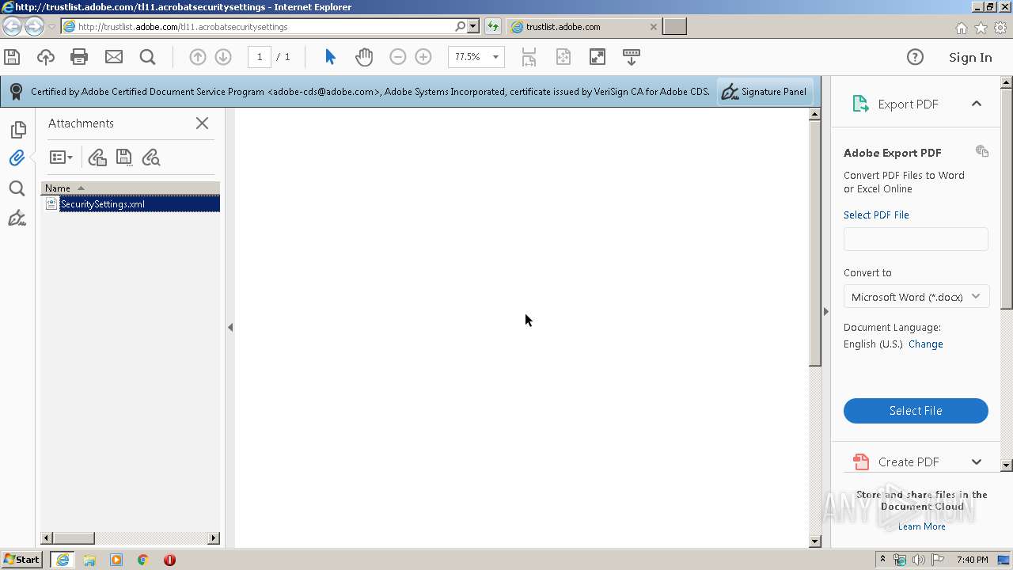Open IE settings gear icon
Viewport: 1013px width, 570px height.
tap(1000, 28)
